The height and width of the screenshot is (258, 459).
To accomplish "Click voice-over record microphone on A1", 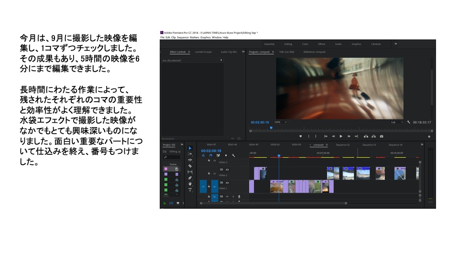I will [x=239, y=196].
